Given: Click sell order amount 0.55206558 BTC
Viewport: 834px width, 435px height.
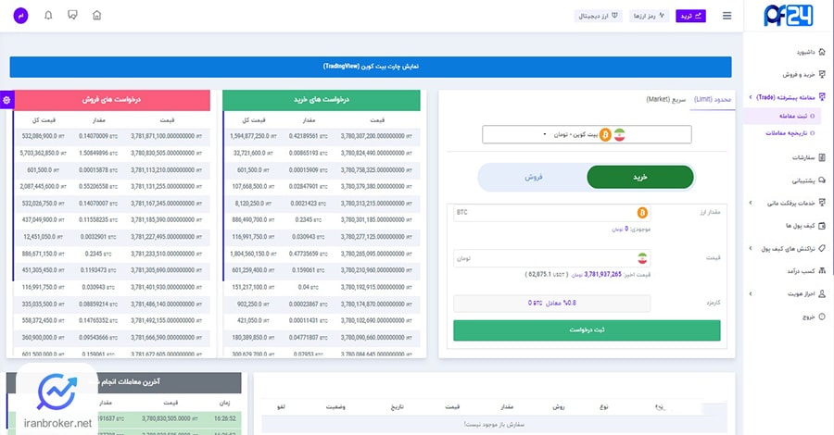Looking at the screenshot, I should pyautogui.click(x=98, y=187).
